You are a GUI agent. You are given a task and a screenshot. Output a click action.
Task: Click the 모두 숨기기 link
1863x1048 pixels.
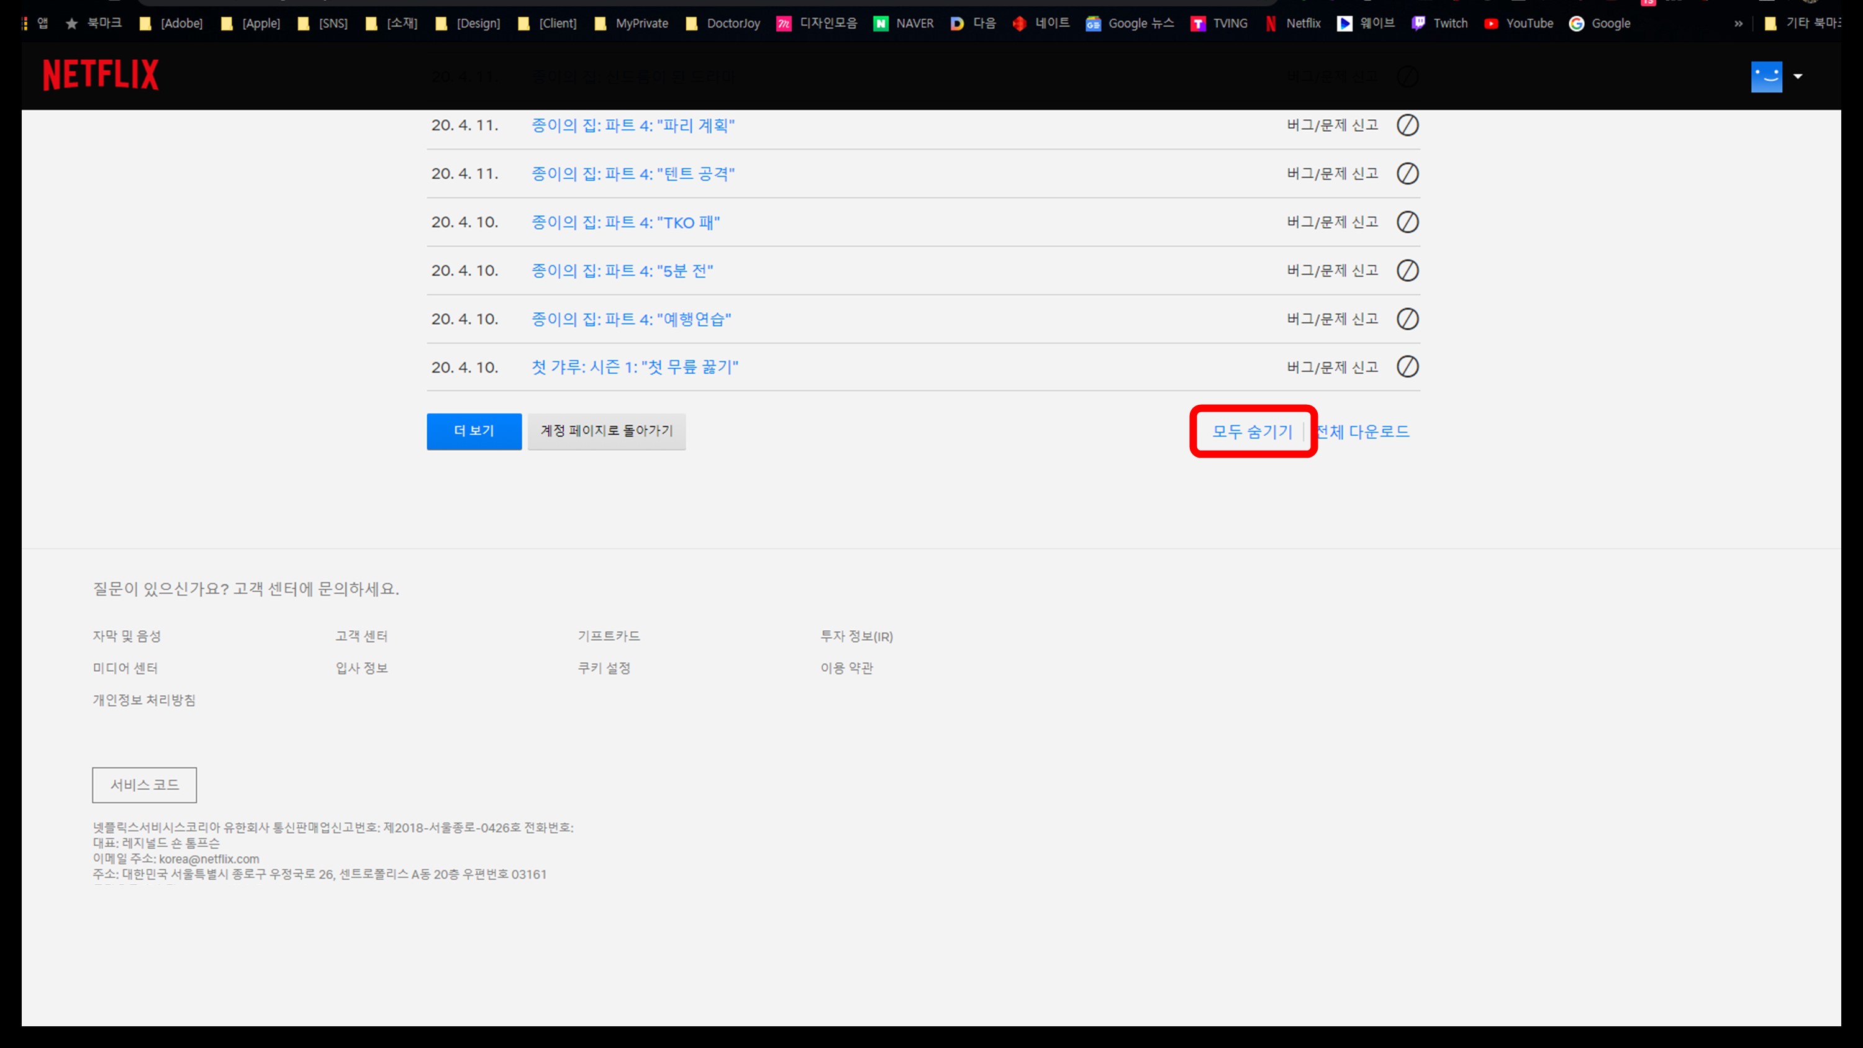click(x=1252, y=431)
